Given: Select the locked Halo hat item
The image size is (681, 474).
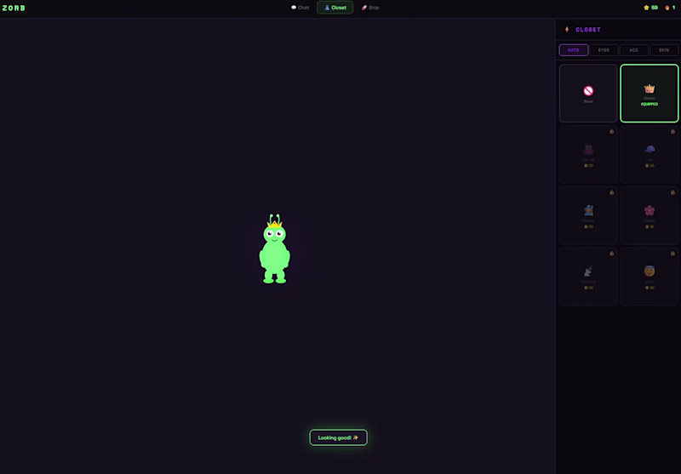Looking at the screenshot, I should [650, 277].
